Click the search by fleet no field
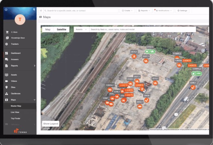 (142, 30)
